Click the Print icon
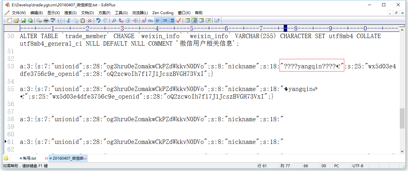Image resolution: width=408 pixels, height=171 pixels. pyautogui.click(x=46, y=20)
